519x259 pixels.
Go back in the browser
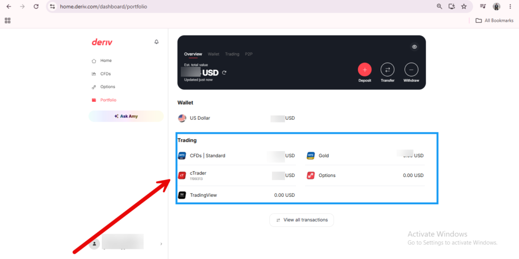tap(9, 6)
